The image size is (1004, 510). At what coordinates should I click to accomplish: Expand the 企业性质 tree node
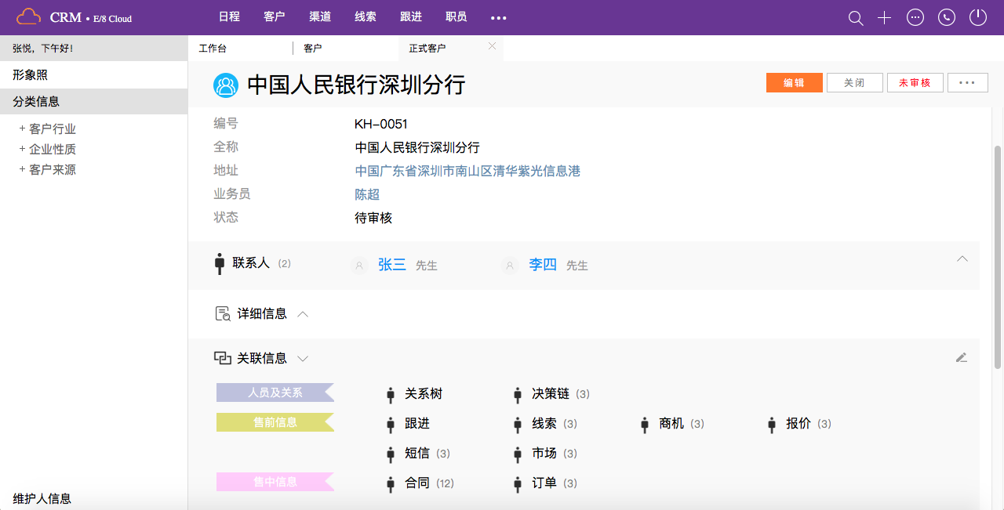click(23, 149)
